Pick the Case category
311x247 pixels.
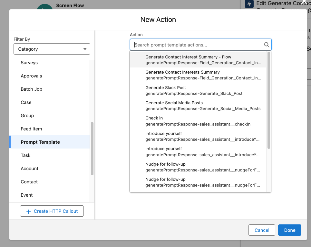tap(50, 102)
